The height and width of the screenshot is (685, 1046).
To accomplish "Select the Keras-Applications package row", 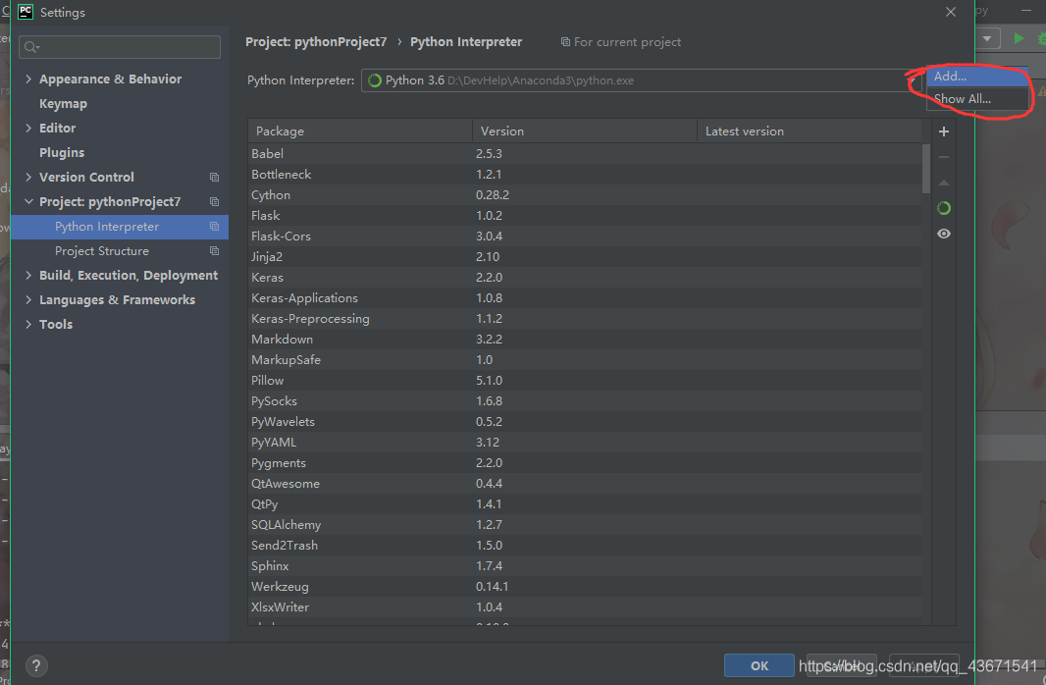I will tap(585, 297).
